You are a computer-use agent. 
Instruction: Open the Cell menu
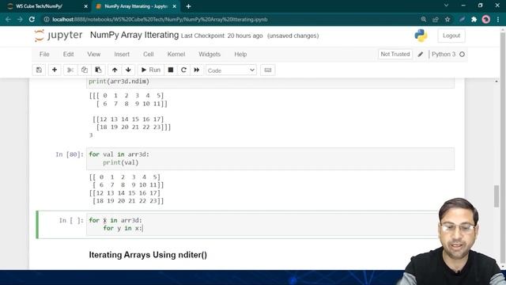point(149,55)
